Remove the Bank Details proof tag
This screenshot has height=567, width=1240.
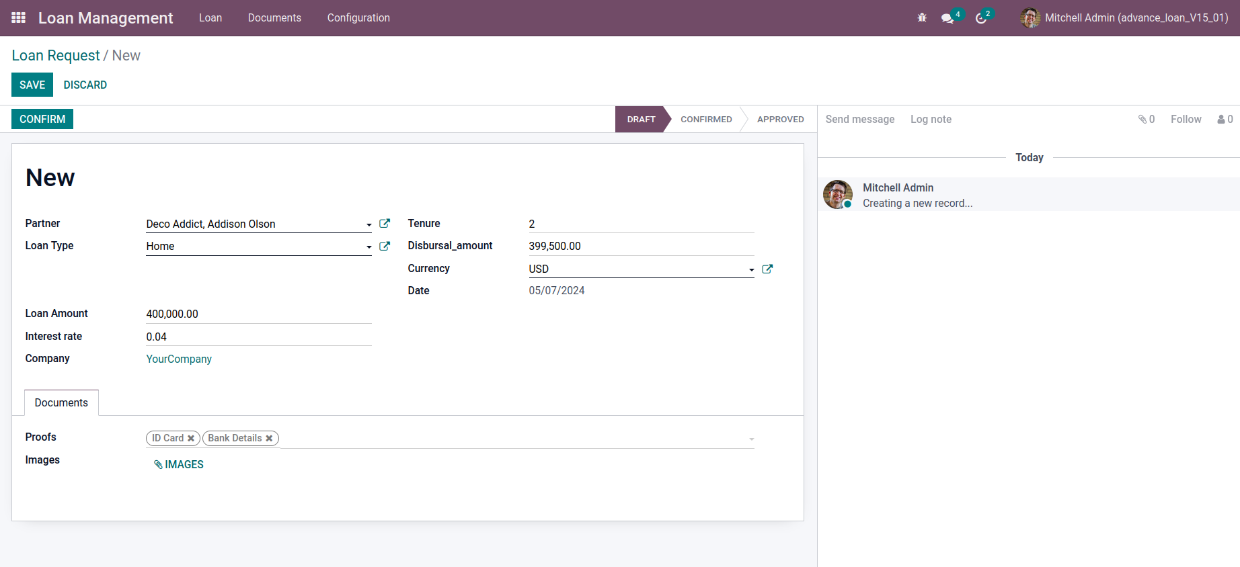click(x=269, y=438)
